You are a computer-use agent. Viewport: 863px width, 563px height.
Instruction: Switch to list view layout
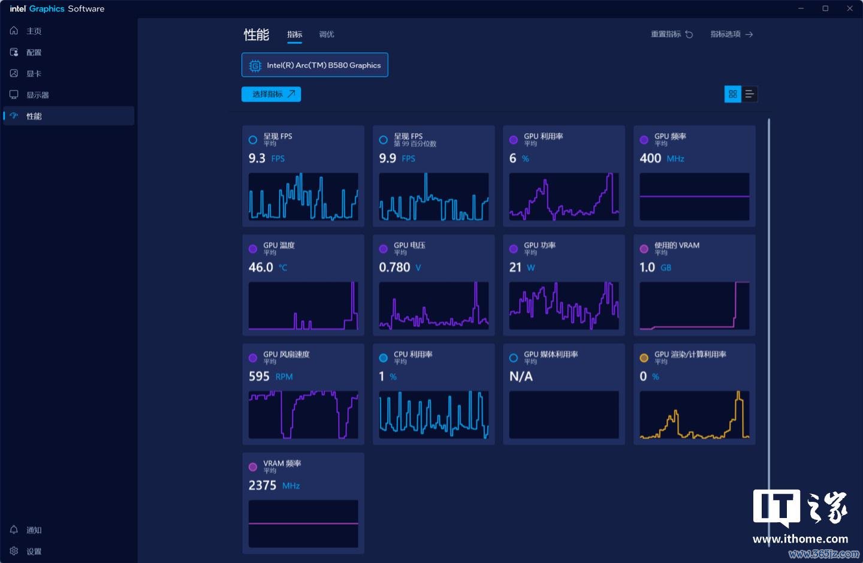coord(749,94)
